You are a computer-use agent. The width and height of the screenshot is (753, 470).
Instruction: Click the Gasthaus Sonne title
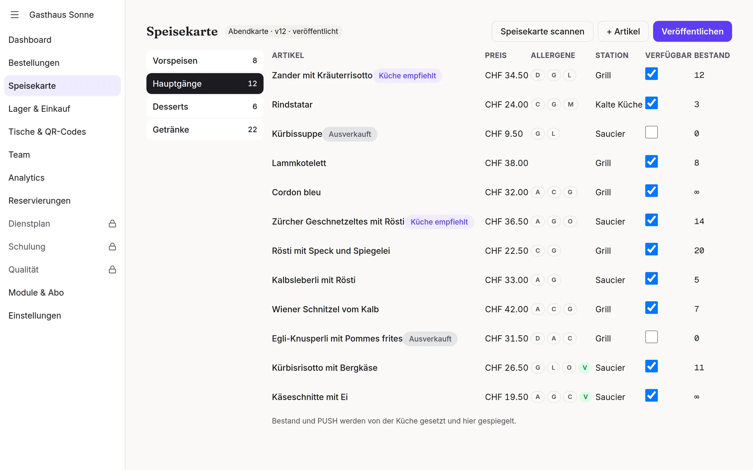[61, 15]
